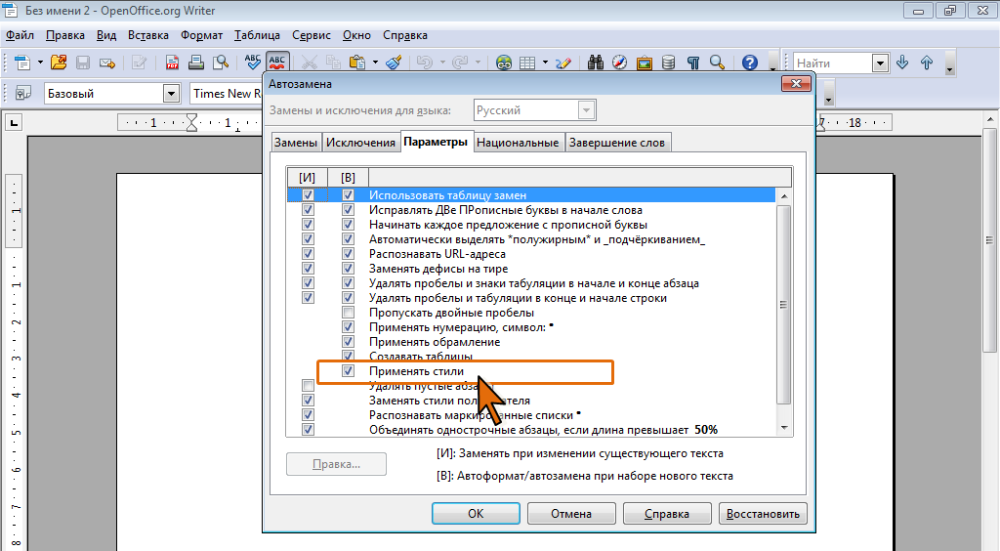
Task: Redo action with toolbar arrow
Action: [x=460, y=63]
